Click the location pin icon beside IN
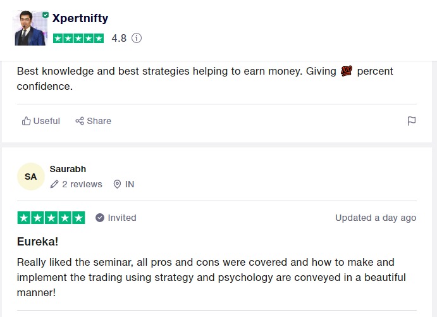Image resolution: width=437 pixels, height=317 pixels. (117, 184)
